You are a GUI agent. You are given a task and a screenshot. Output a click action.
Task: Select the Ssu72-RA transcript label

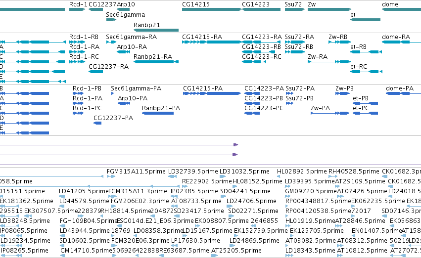point(299,37)
